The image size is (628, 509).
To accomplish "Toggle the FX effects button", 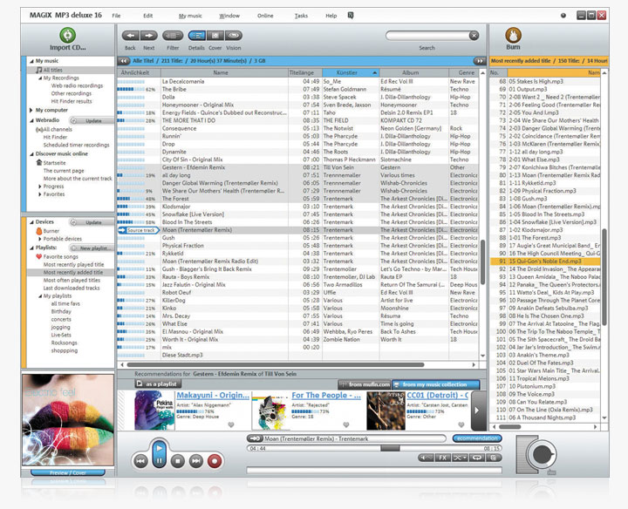I will pos(442,457).
